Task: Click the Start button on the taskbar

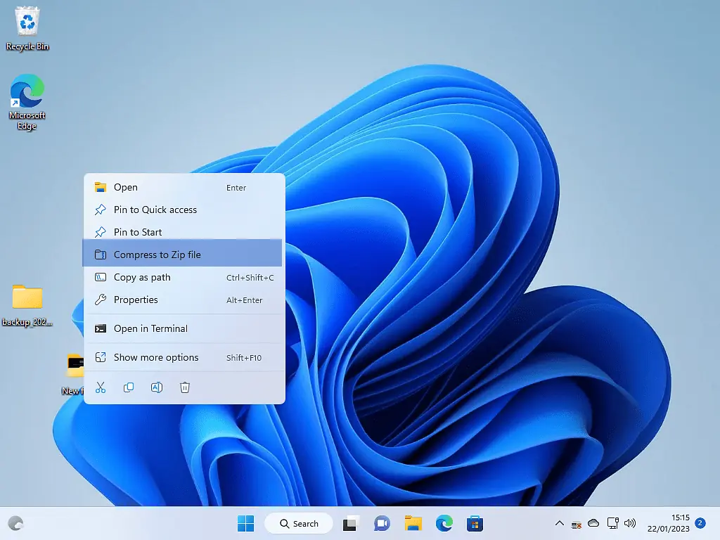Action: click(245, 523)
